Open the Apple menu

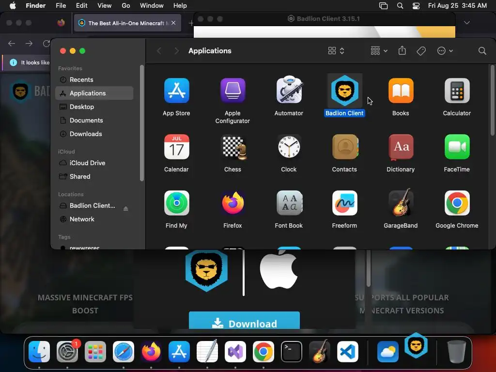pyautogui.click(x=13, y=6)
